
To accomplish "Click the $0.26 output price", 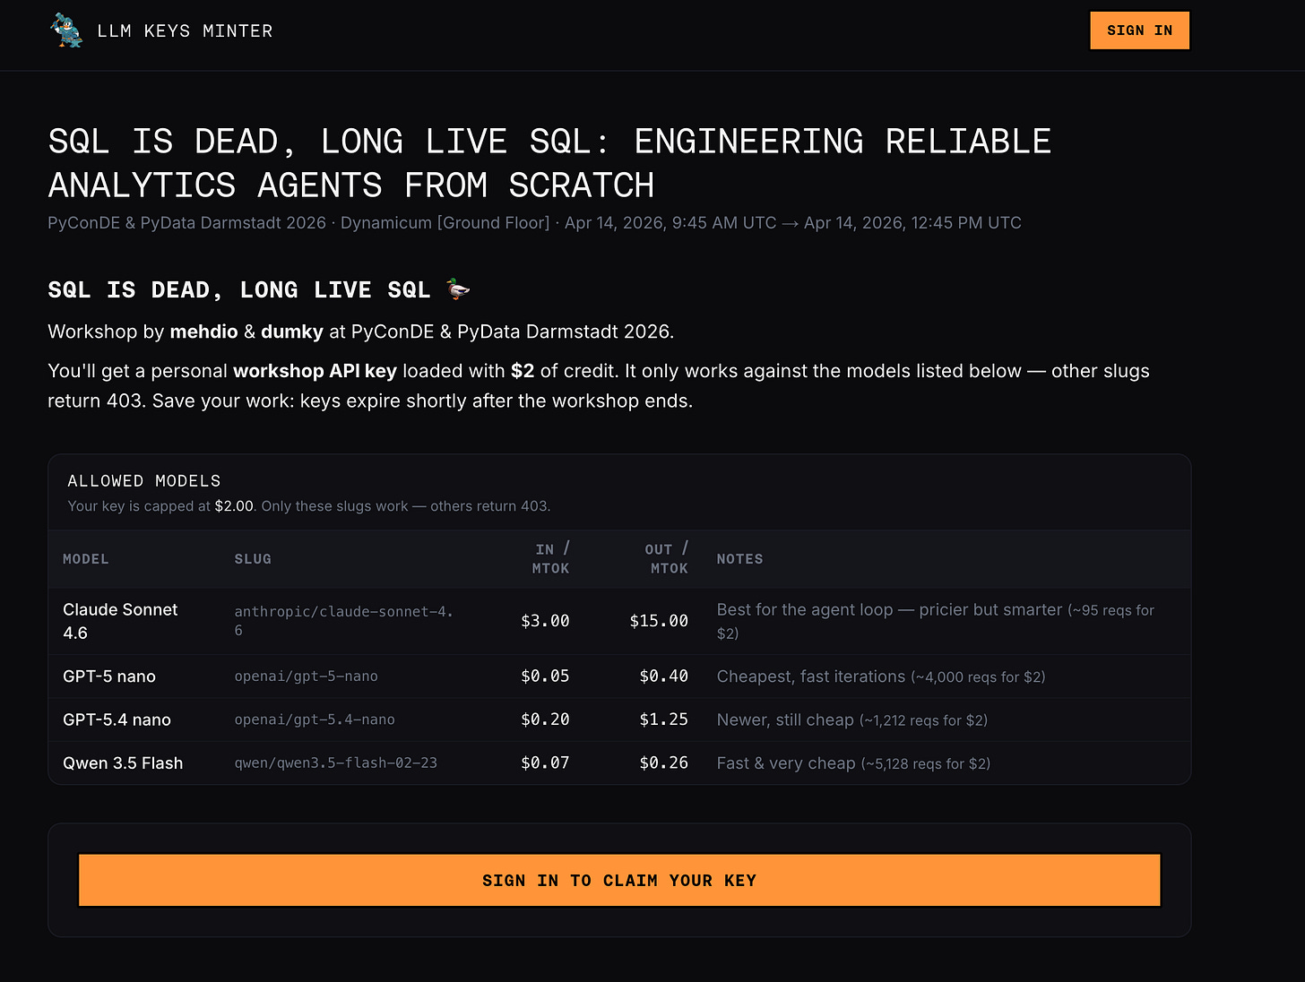I will [664, 763].
